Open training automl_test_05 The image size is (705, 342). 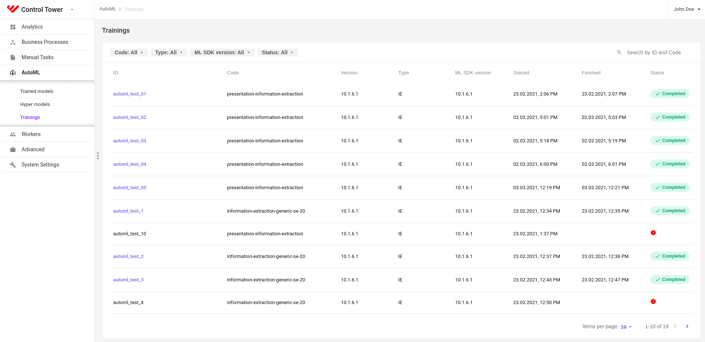[130, 188]
